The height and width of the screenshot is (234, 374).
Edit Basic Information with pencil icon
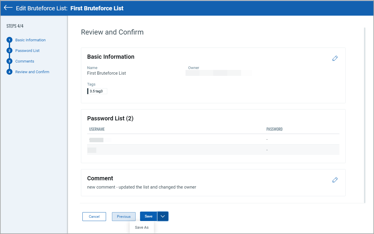[x=335, y=58]
